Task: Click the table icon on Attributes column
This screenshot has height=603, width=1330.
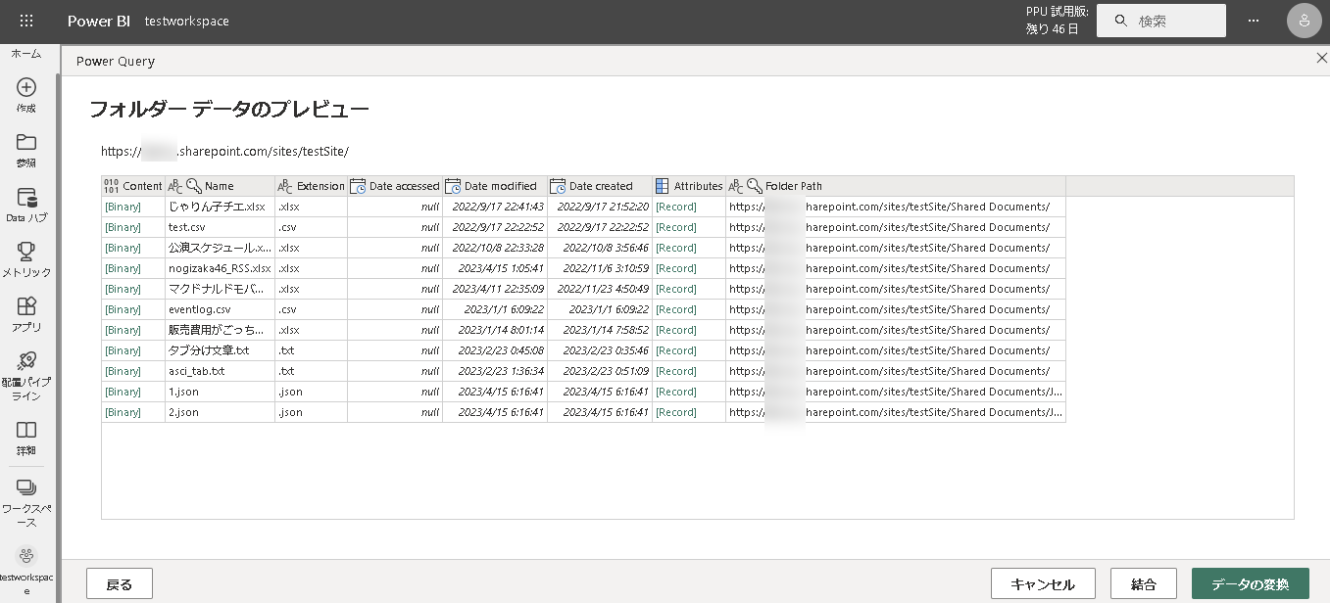Action: coord(663,186)
